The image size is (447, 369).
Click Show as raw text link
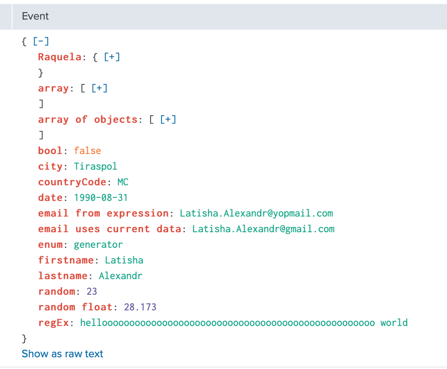(62, 354)
